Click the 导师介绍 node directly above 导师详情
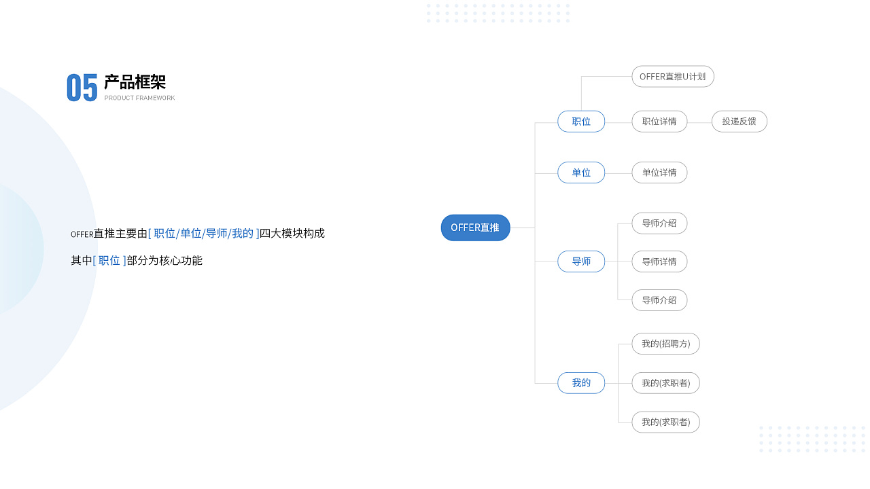Viewport: 870px width, 489px height. (659, 223)
